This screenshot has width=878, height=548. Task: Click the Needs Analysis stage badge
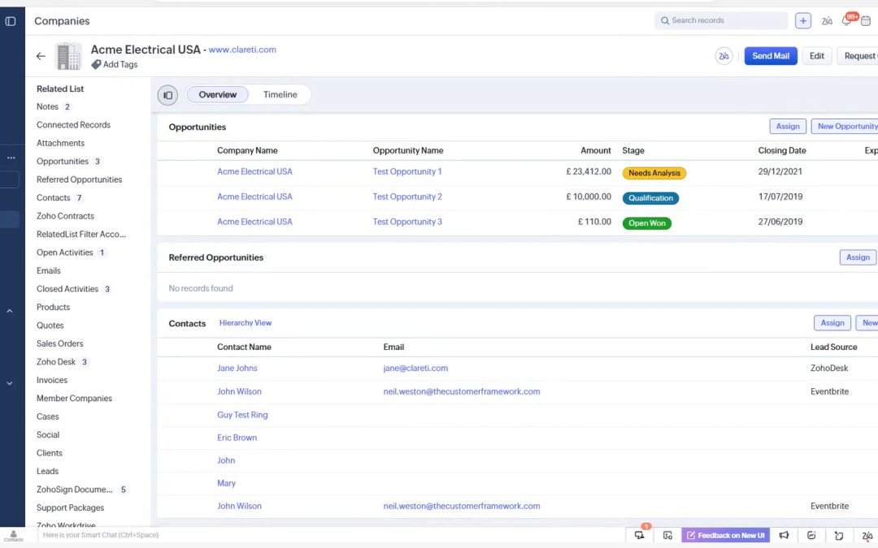[x=654, y=174]
